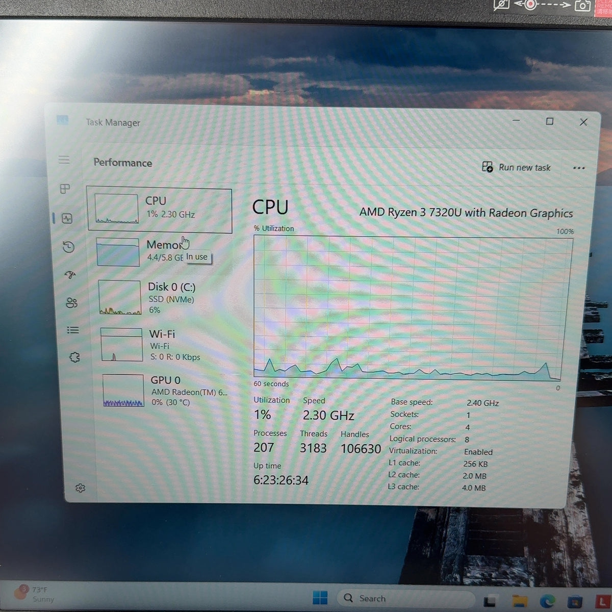
Task: Open the Processes page from the sidebar
Action: (65, 189)
